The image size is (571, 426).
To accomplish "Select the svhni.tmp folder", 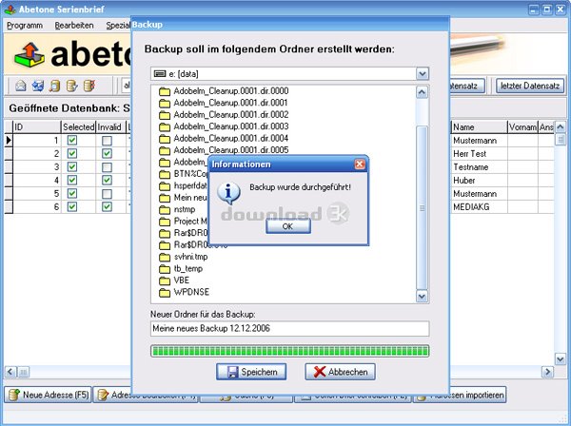I will 183,257.
